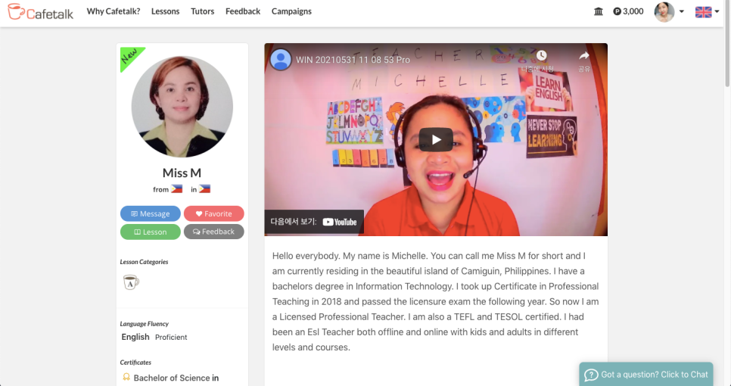Open the Tutors menu item
Image resolution: width=731 pixels, height=386 pixels.
(202, 11)
